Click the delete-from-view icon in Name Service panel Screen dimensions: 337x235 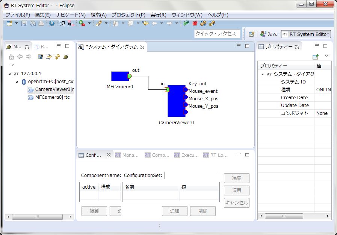[41, 57]
